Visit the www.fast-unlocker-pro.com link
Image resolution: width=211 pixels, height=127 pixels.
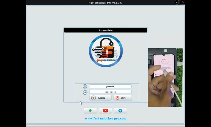pos(105,118)
